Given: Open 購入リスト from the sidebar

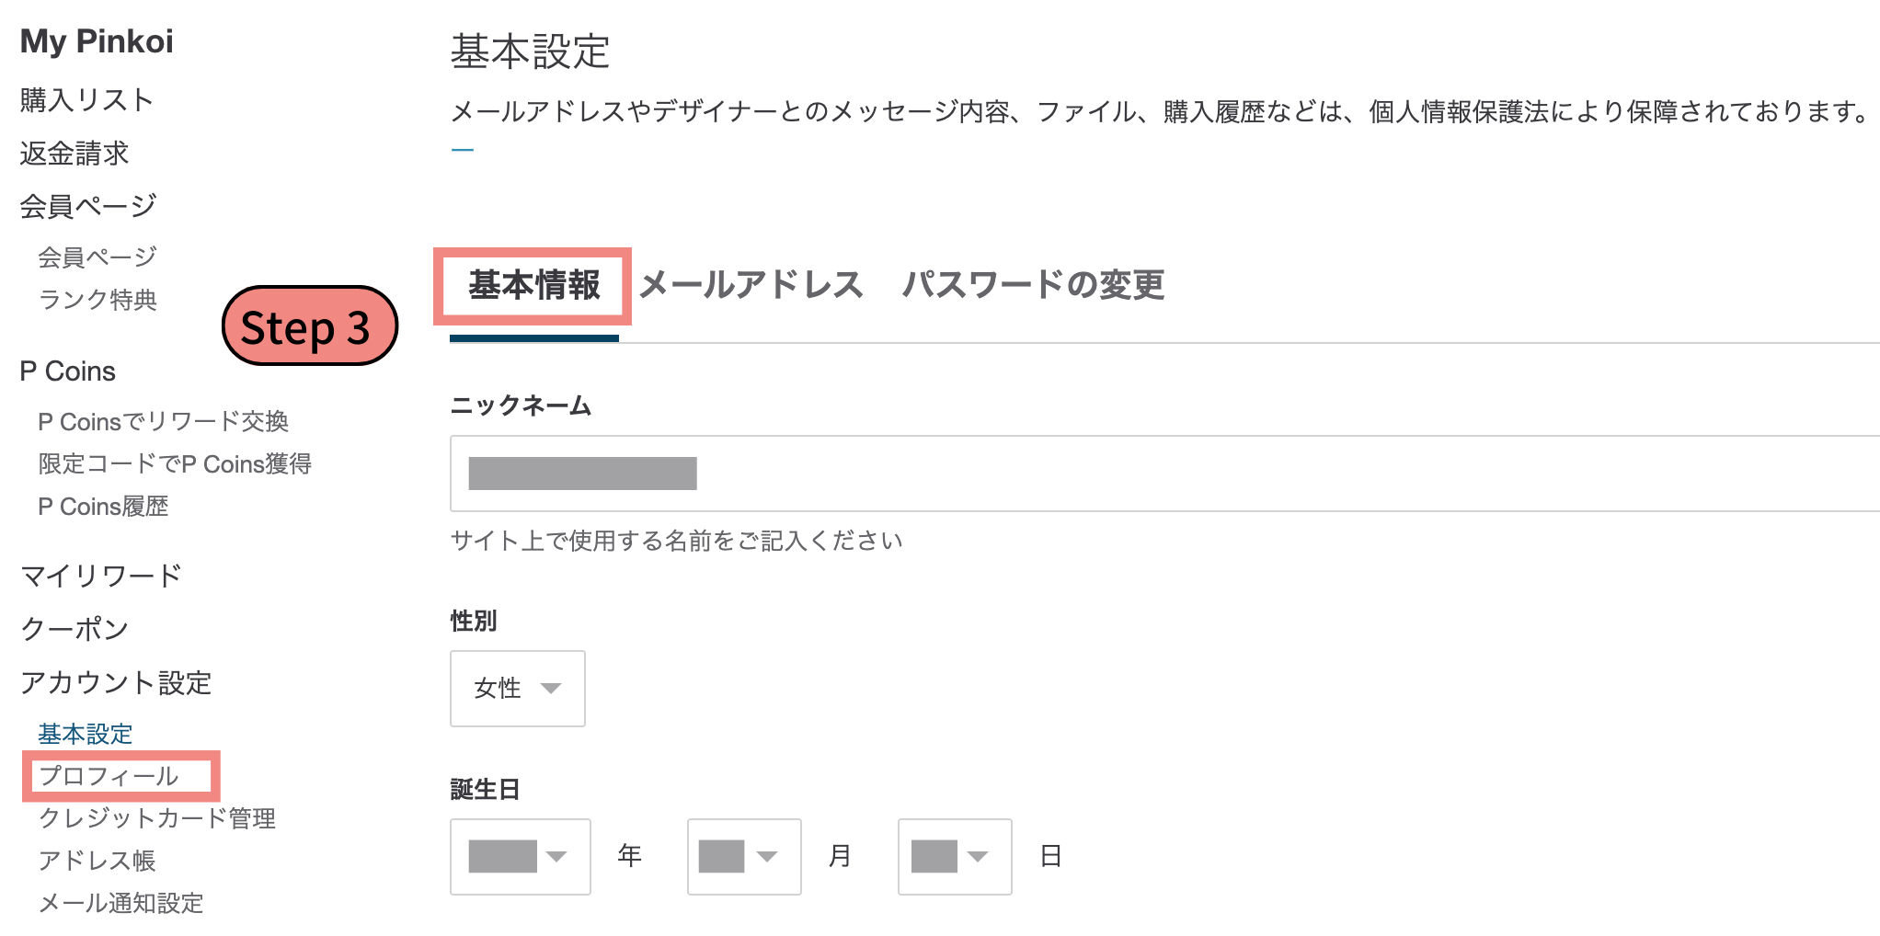Looking at the screenshot, I should [86, 100].
